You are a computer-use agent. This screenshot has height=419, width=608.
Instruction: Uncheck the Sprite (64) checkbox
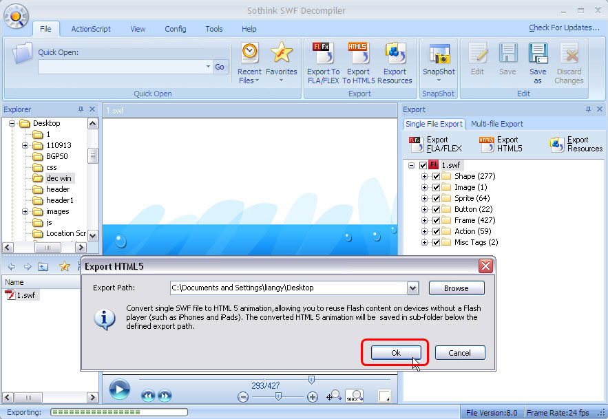point(437,198)
